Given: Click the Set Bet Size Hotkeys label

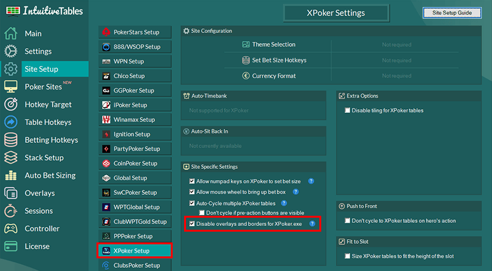Looking at the screenshot, I should point(279,60).
